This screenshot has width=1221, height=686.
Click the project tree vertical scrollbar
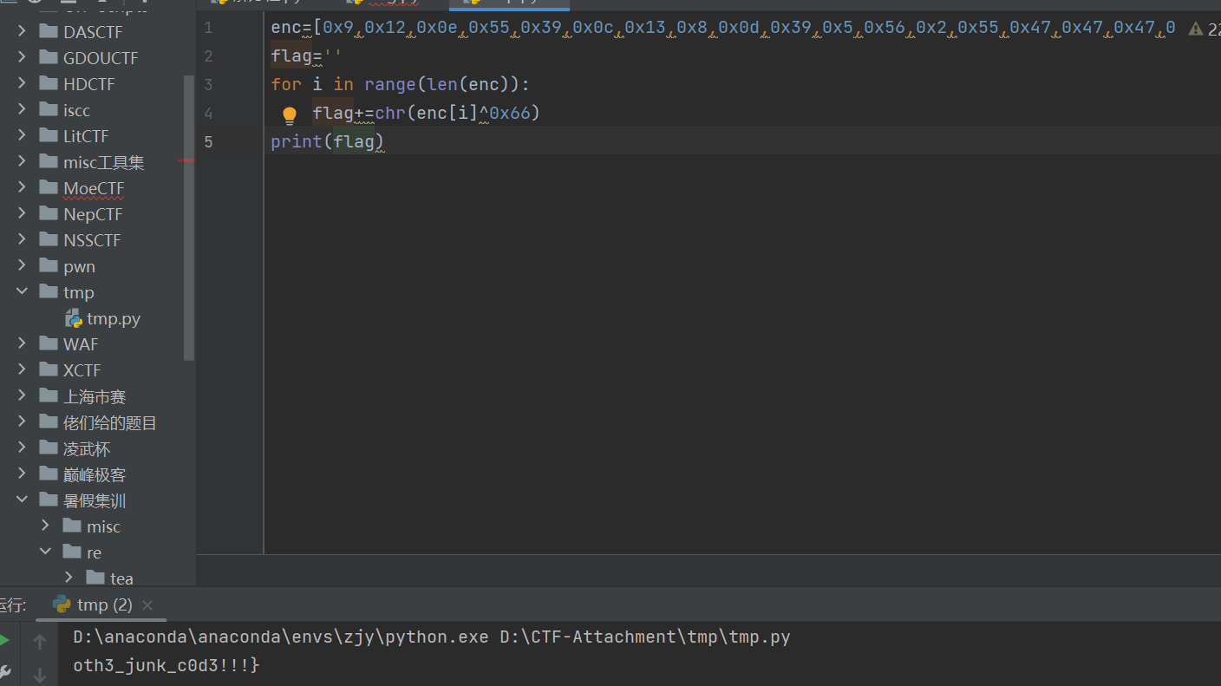[189, 217]
